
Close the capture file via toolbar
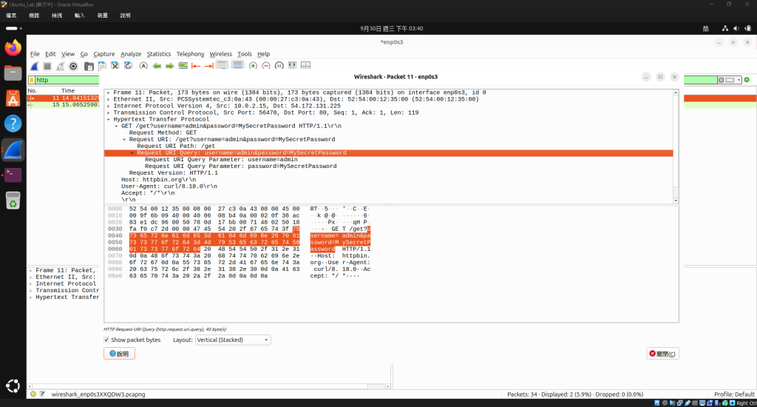(x=115, y=66)
